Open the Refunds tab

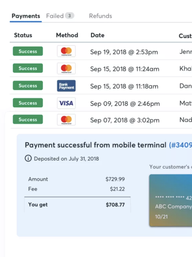tap(100, 16)
